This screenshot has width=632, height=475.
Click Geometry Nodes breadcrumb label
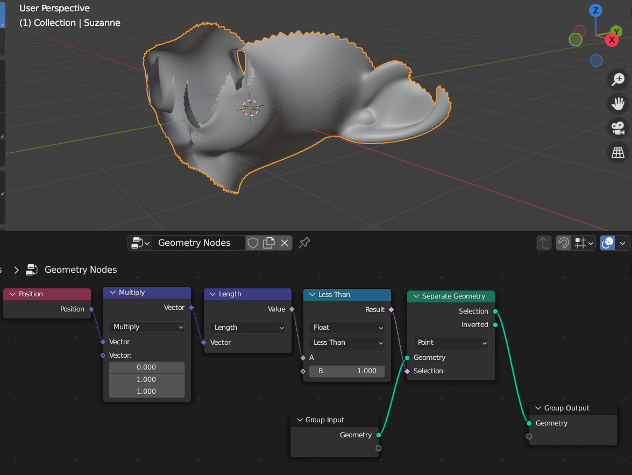81,270
